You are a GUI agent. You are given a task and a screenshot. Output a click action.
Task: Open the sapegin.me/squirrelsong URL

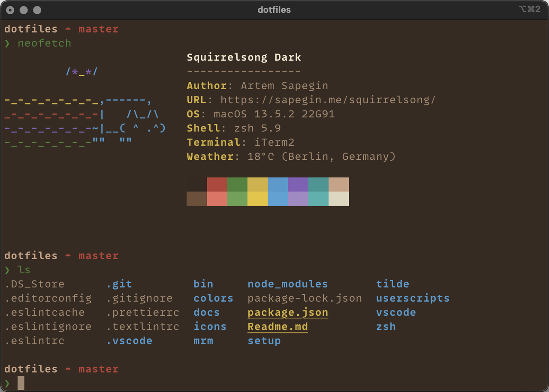[x=328, y=100]
